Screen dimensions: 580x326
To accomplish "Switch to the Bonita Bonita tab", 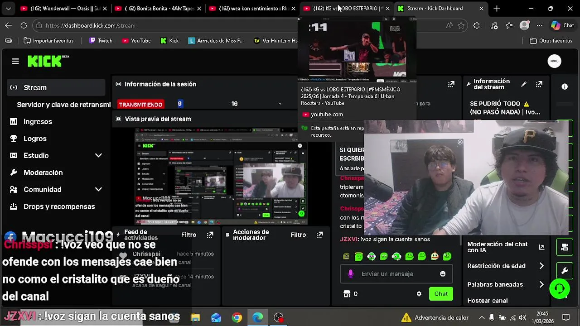I will pos(159,8).
